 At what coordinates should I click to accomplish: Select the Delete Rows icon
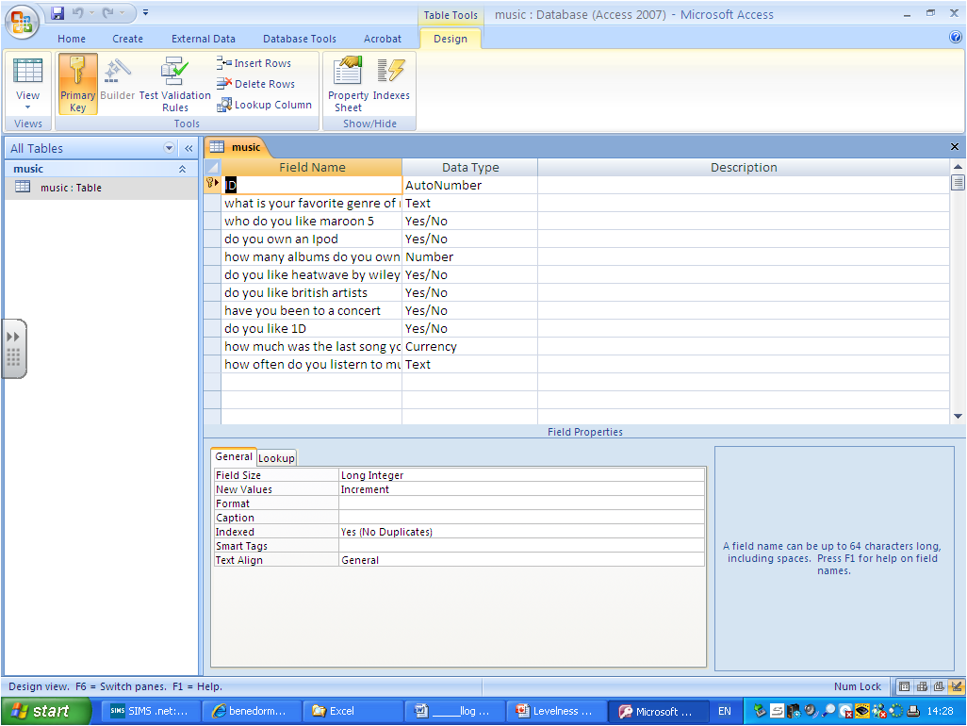tap(222, 83)
